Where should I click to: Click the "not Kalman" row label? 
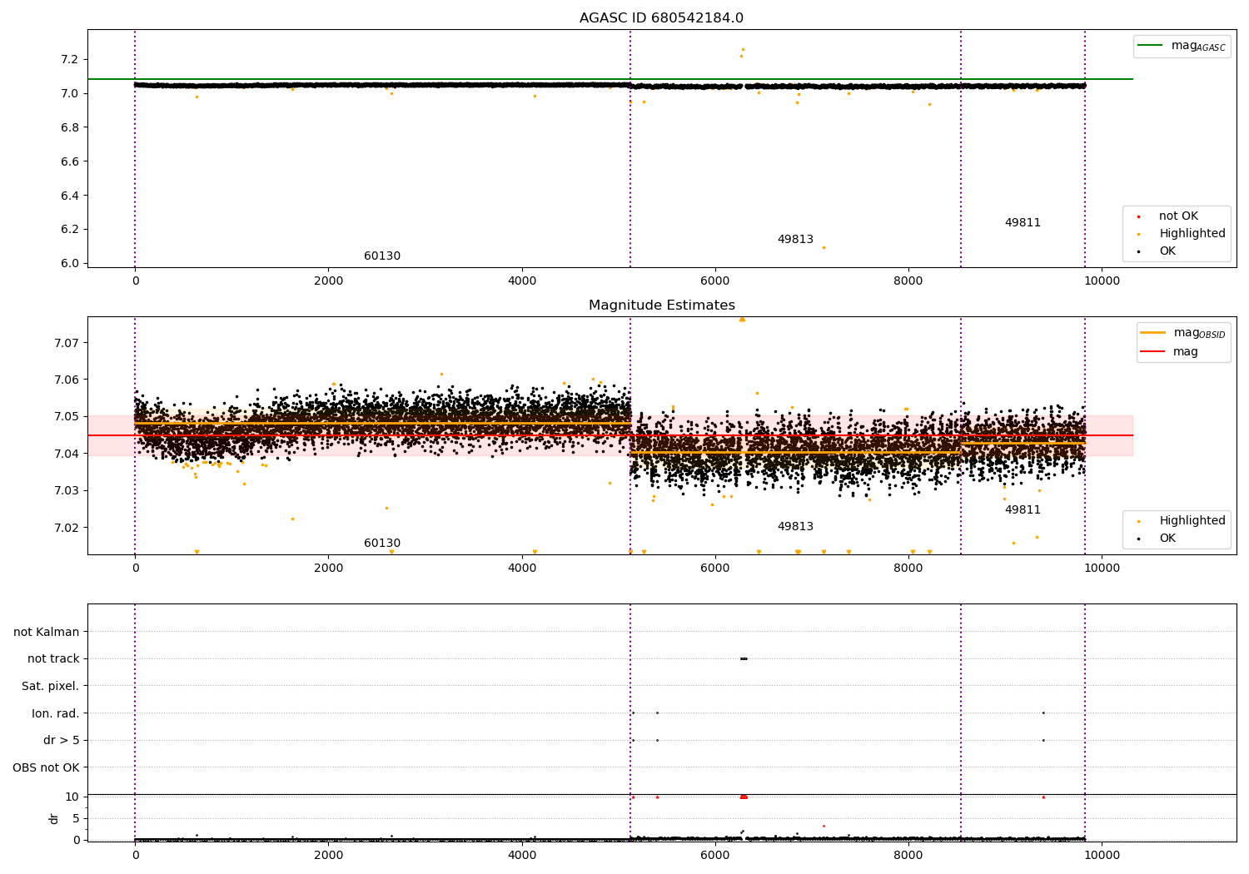pos(47,633)
